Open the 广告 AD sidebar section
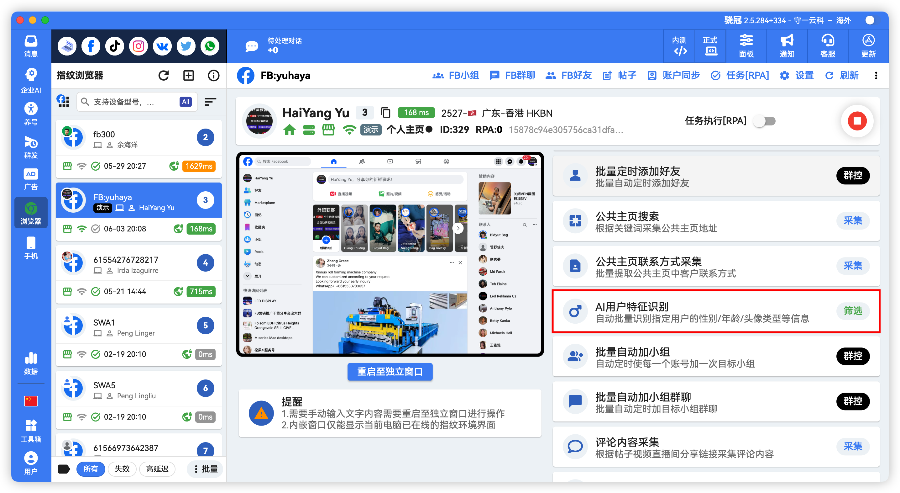 coord(31,179)
